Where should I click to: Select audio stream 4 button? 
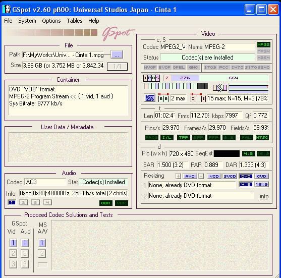[47, 202]
